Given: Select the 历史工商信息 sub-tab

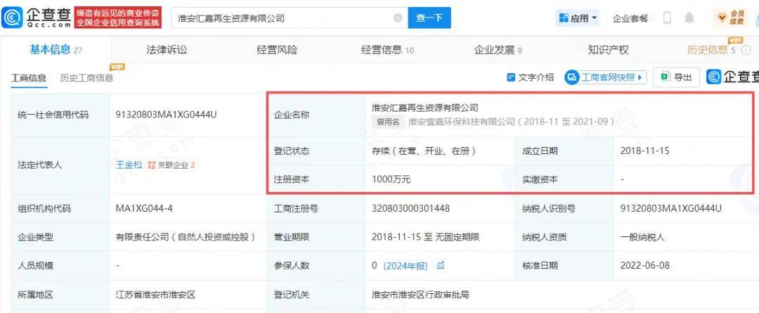Looking at the screenshot, I should pos(86,78).
